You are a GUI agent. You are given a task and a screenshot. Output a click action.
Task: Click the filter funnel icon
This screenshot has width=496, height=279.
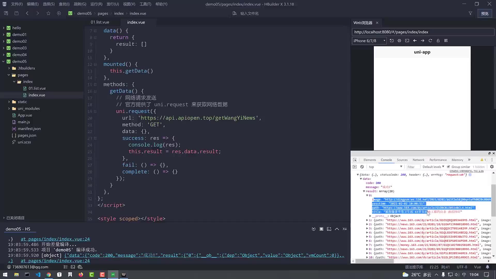point(470,13)
